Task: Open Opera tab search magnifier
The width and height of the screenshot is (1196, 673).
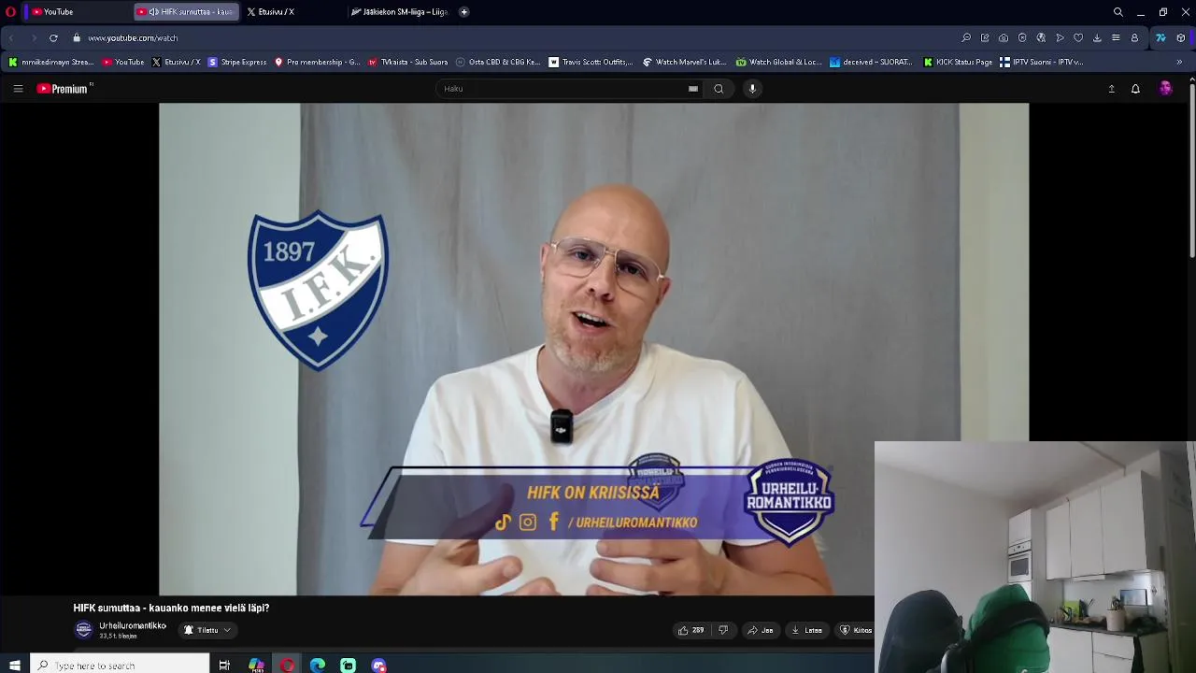Action: (x=1118, y=12)
